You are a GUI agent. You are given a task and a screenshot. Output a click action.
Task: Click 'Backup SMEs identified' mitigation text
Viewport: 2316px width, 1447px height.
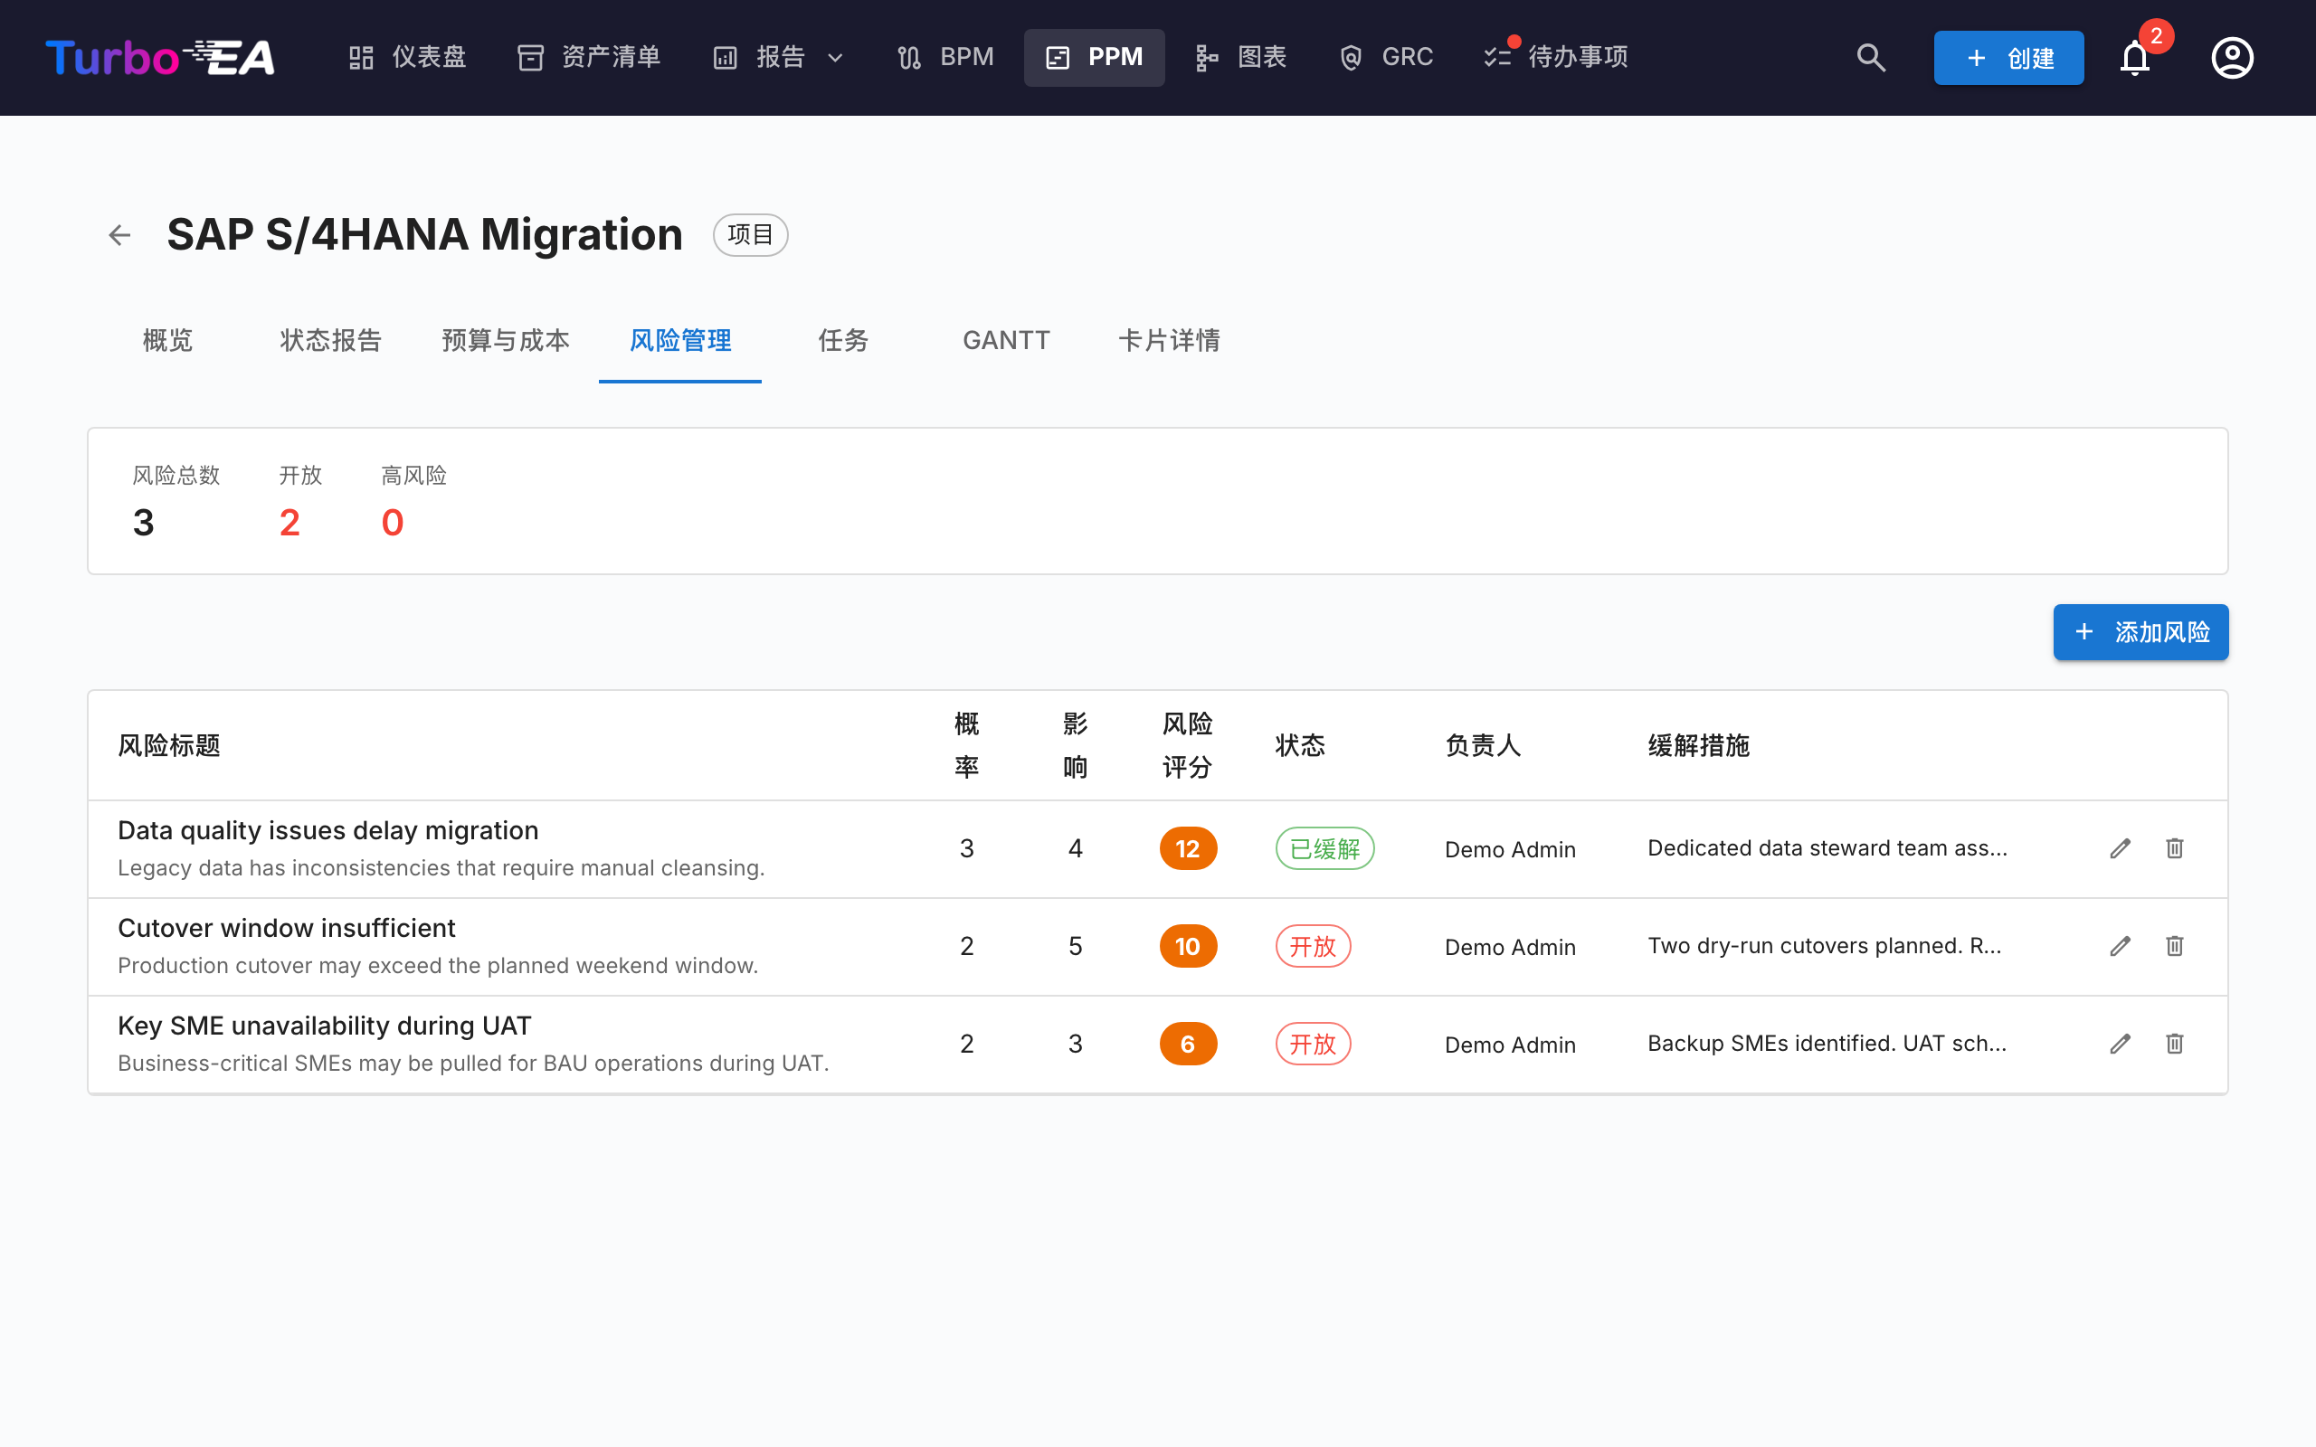[1827, 1044]
